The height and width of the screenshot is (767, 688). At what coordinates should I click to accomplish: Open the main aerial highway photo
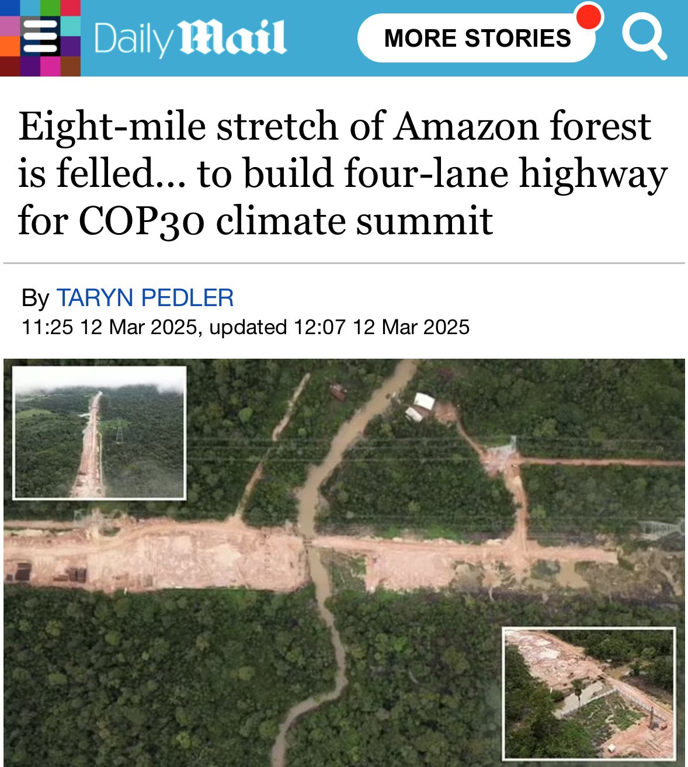344,563
